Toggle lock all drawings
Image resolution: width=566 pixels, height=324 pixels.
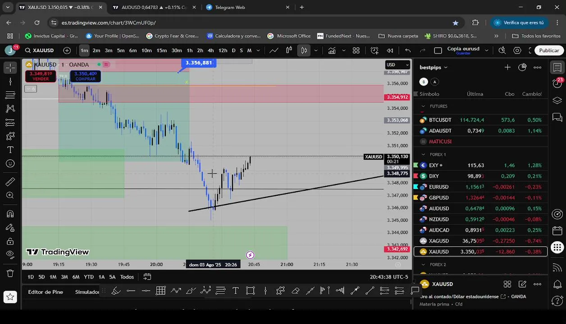[10, 241]
